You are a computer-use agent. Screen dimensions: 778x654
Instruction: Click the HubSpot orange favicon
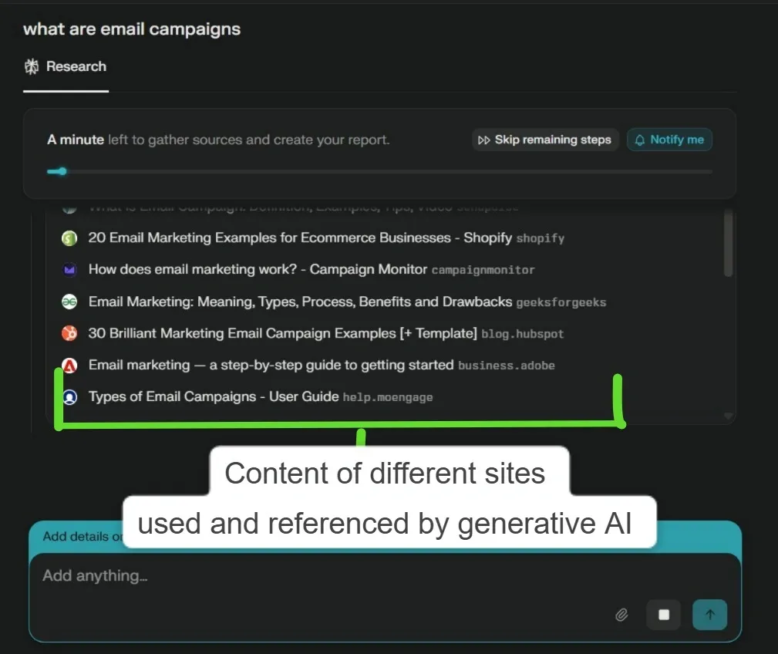(x=69, y=333)
